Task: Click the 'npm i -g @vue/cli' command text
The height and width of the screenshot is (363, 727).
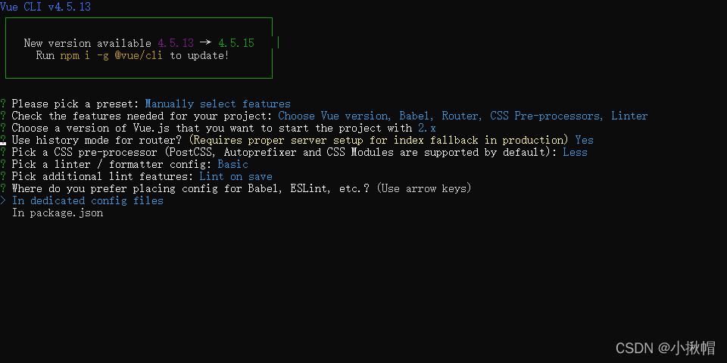Action: click(111, 55)
